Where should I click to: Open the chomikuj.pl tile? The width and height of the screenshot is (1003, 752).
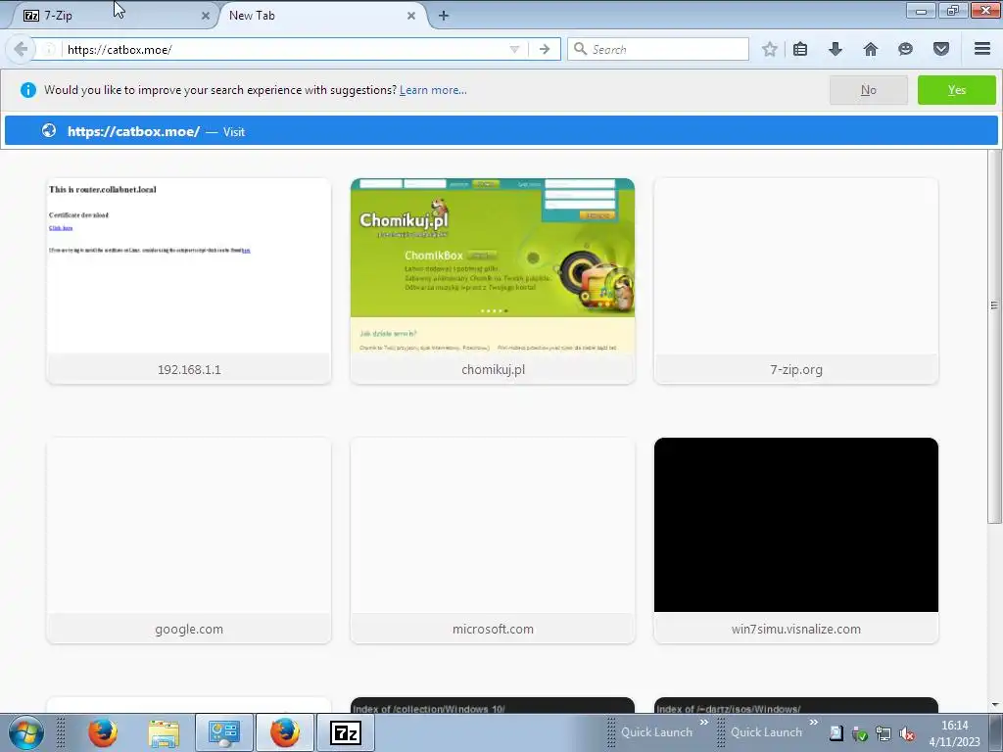pos(493,281)
